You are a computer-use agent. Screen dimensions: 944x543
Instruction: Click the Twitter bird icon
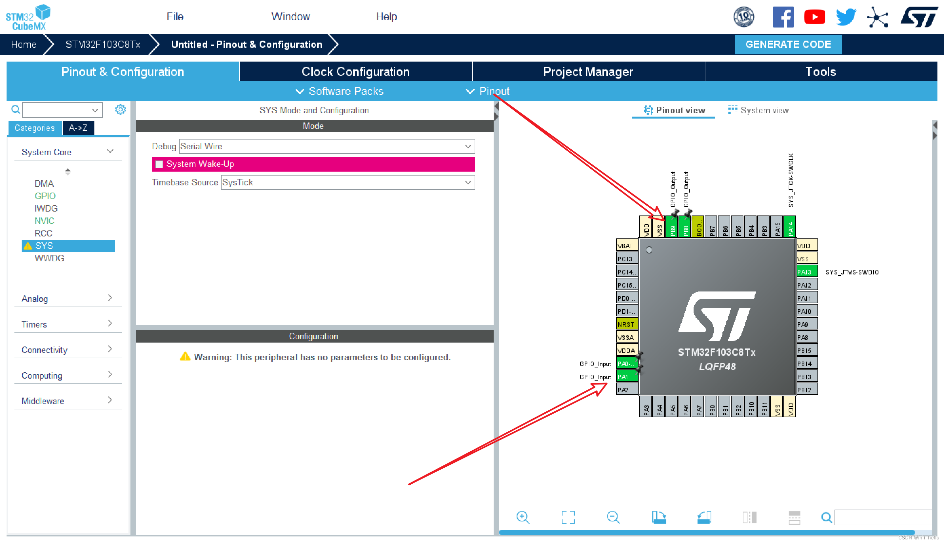(x=845, y=17)
